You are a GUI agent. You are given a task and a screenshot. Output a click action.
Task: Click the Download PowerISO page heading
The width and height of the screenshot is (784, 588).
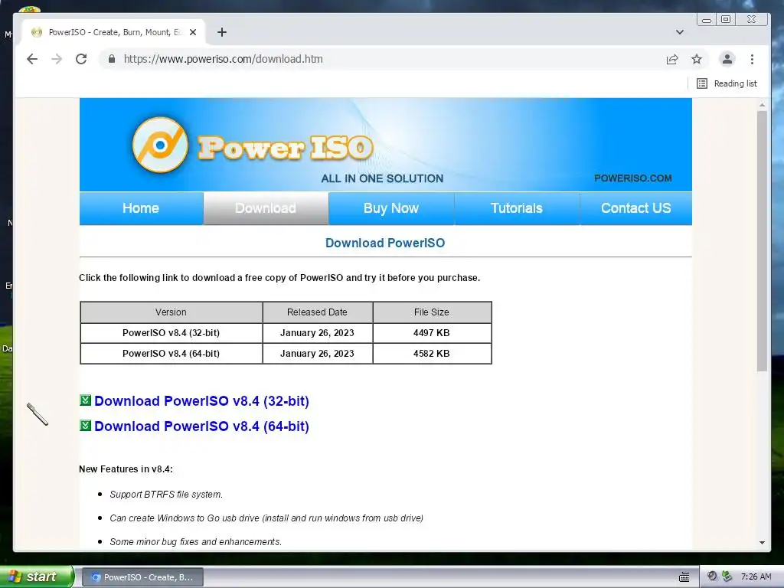click(385, 243)
